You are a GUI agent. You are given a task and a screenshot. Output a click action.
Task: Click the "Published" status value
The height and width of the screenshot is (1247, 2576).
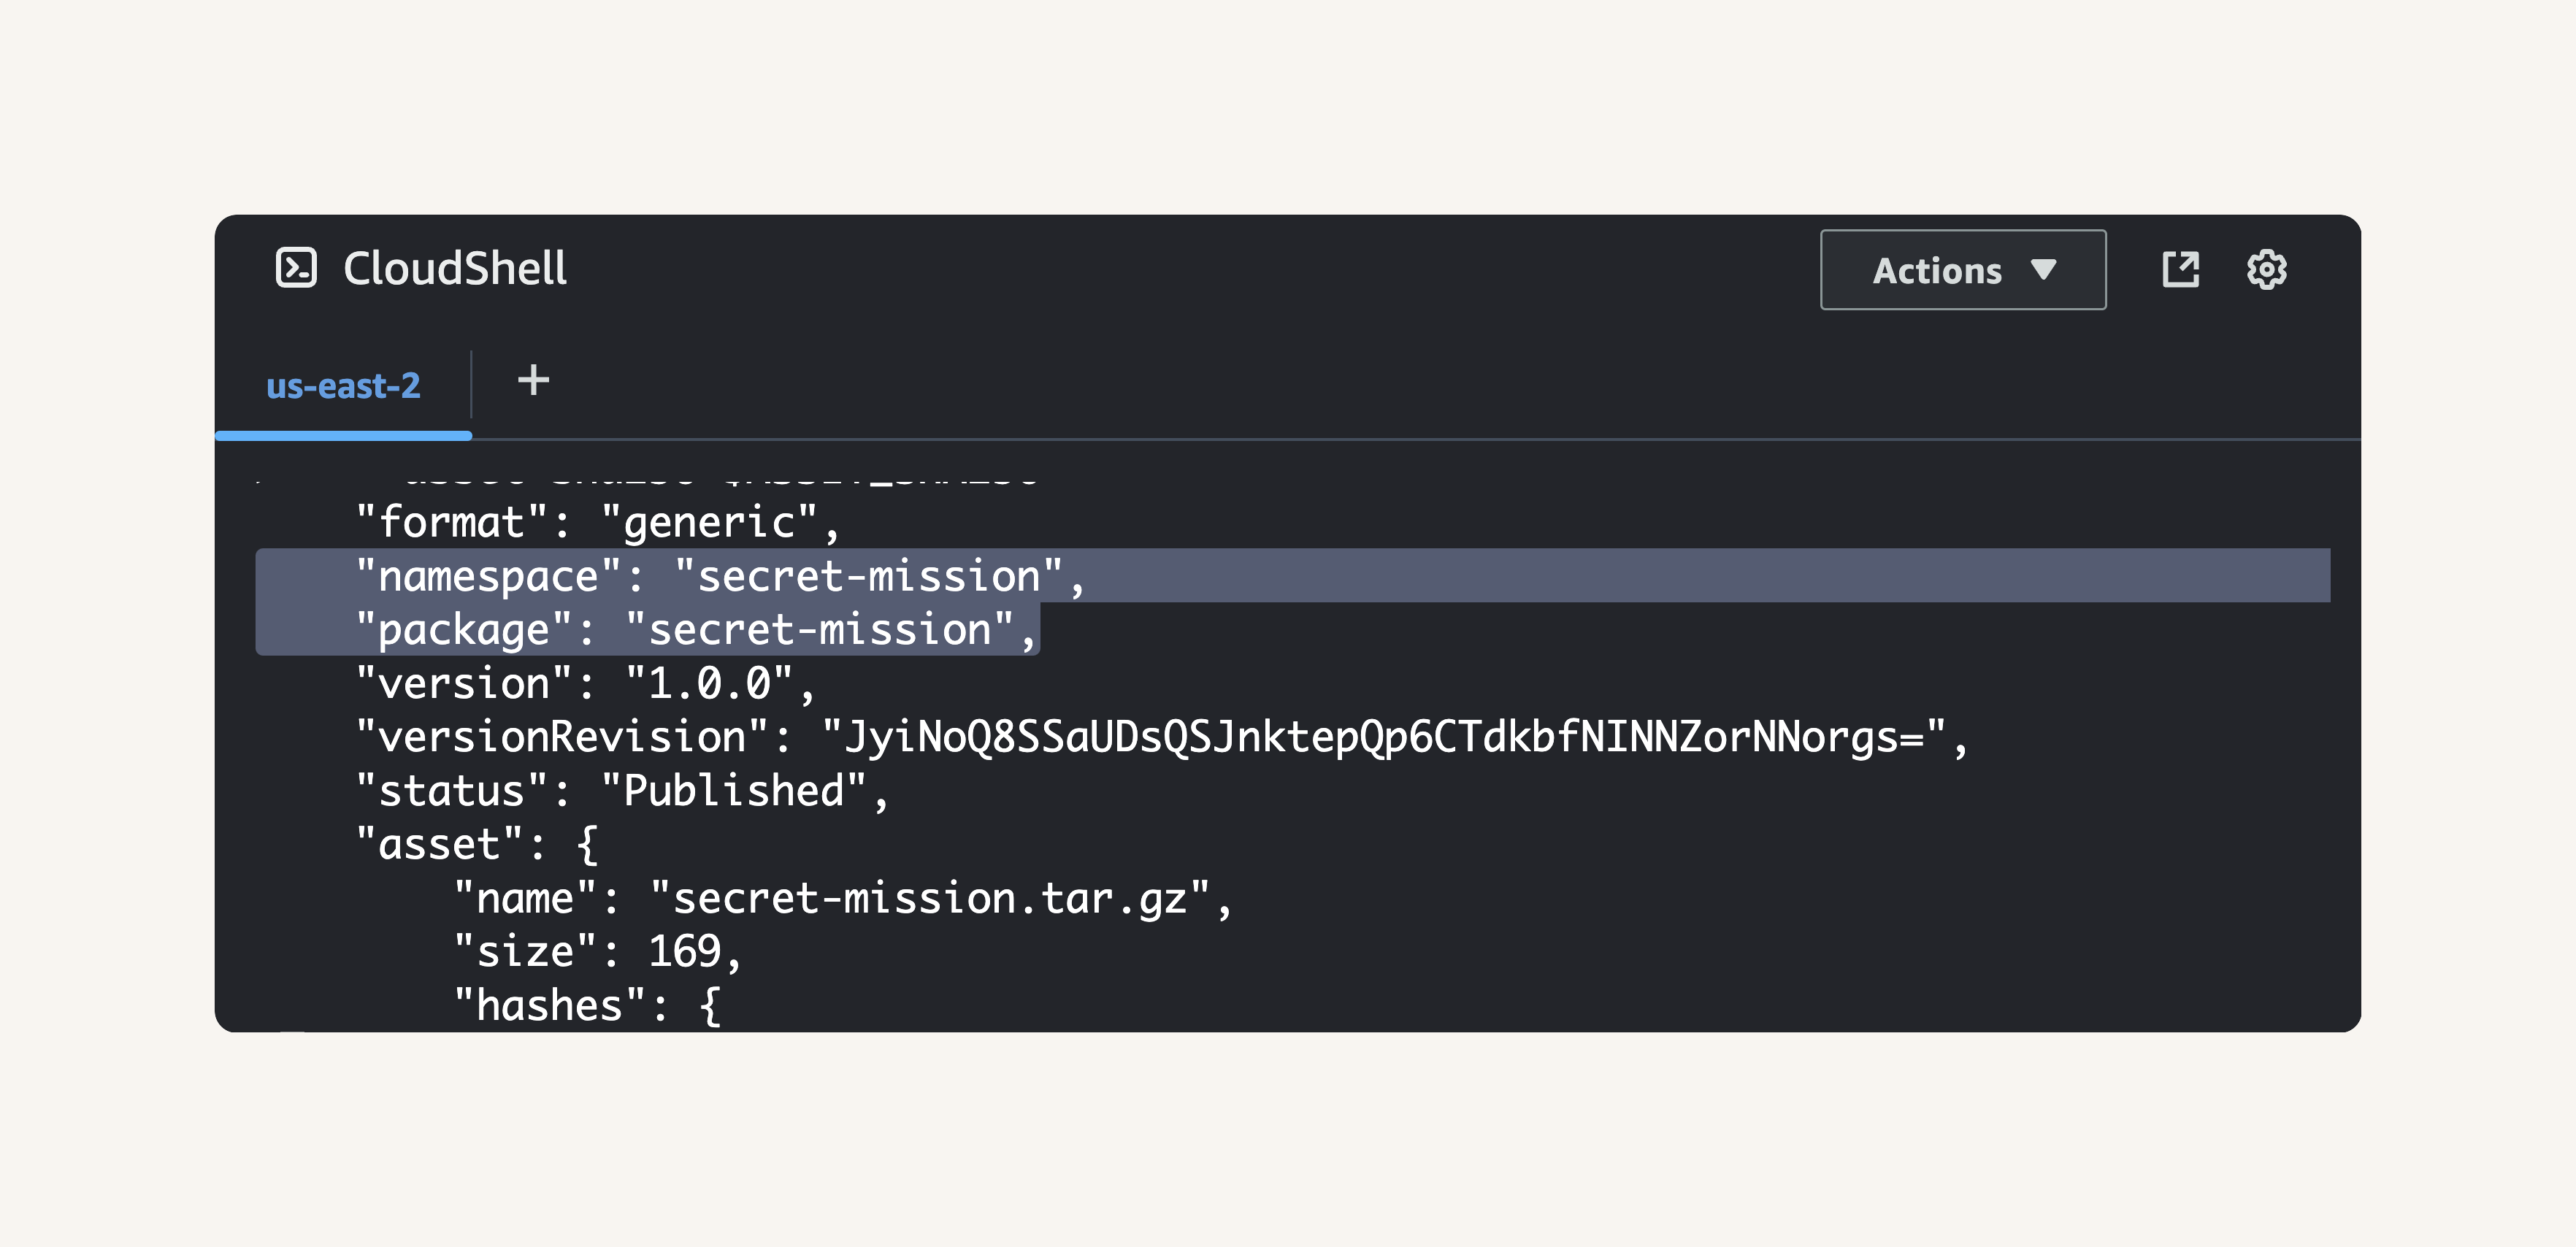click(x=733, y=791)
